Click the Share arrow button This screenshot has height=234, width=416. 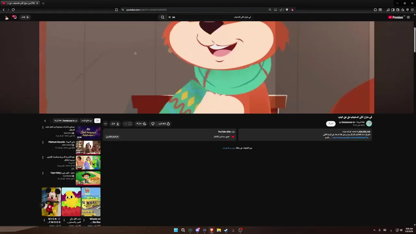pyautogui.click(x=141, y=123)
